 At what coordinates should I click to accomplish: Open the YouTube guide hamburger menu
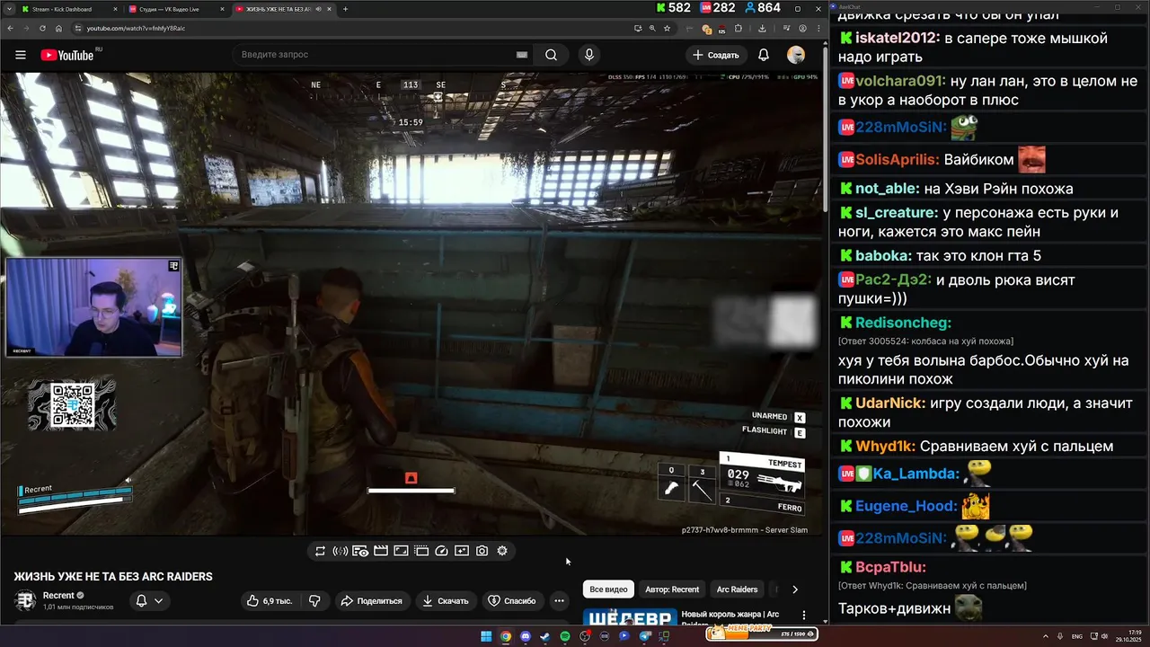21,55
